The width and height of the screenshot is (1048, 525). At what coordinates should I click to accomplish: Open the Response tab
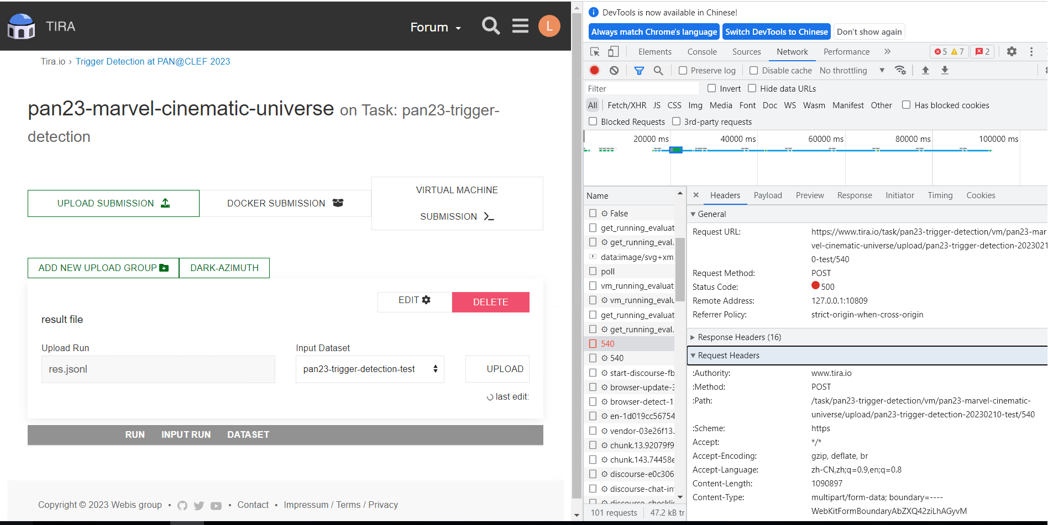point(855,195)
